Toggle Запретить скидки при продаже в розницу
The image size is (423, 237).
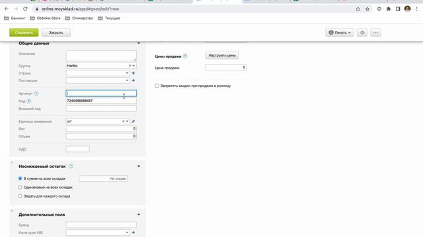157,86
